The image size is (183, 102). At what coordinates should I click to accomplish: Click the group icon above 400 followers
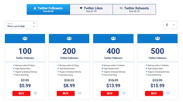coord(113,38)
